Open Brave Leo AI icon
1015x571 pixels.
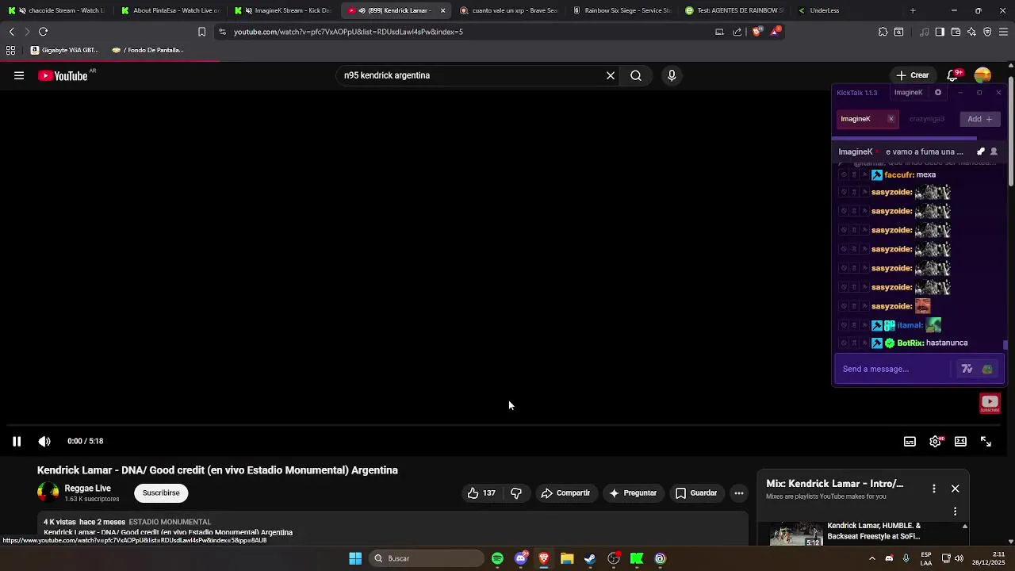pyautogui.click(x=971, y=32)
